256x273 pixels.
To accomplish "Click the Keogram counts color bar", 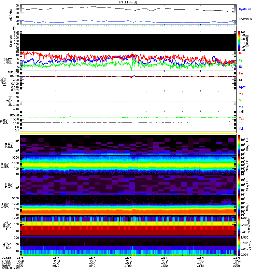I will tap(239, 41).
